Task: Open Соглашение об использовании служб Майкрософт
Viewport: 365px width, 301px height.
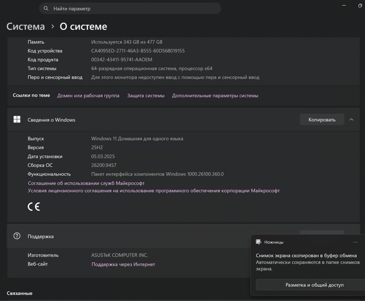Action: (86, 183)
